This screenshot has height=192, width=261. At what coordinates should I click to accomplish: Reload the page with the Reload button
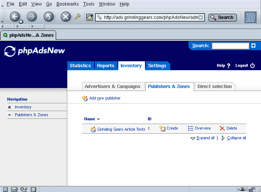pyautogui.click(x=48, y=17)
